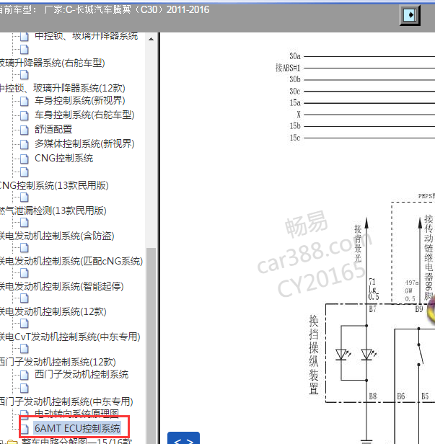Viewport: 435px width, 444px height.
Task: Click document icon below 联电发动机控制系统(智能起停)
Action: pos(25,298)
